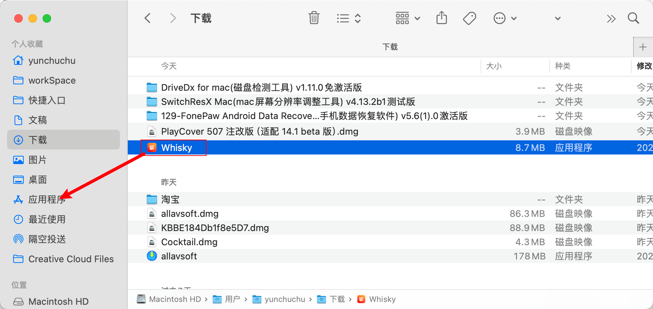Viewport: 653px width, 309px height.
Task: Select Cocktail.dmg file
Action: [x=390, y=242]
